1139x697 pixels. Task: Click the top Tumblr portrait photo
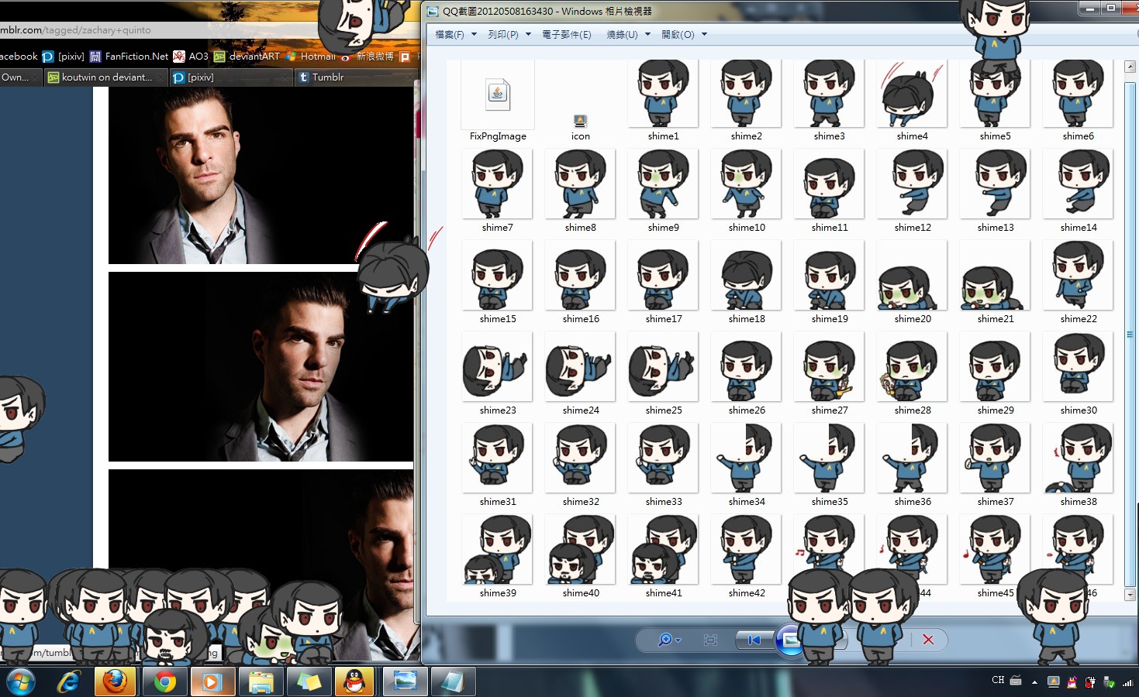pyautogui.click(x=261, y=175)
